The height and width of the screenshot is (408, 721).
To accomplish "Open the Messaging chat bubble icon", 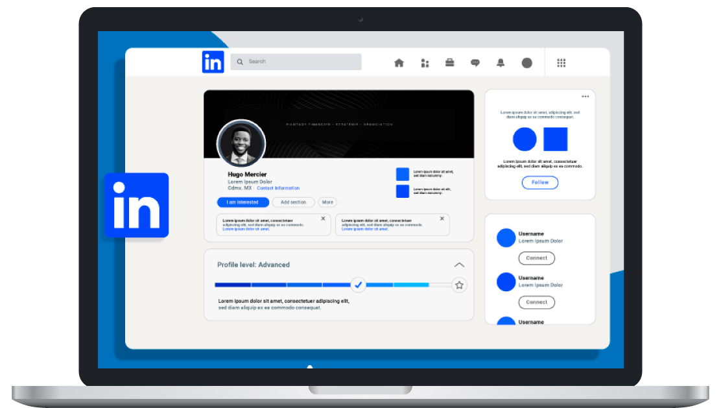I will tap(475, 63).
